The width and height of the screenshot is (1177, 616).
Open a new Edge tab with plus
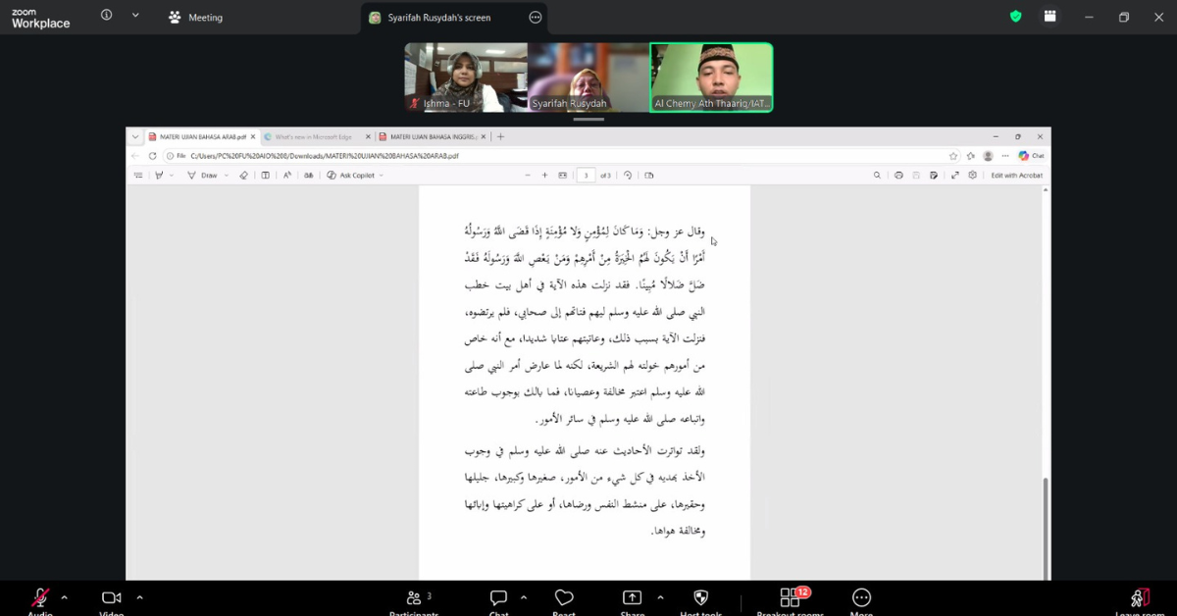500,137
